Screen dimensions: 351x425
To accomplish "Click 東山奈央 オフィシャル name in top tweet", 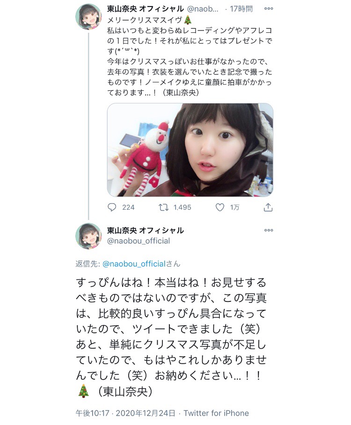I will pos(145,9).
